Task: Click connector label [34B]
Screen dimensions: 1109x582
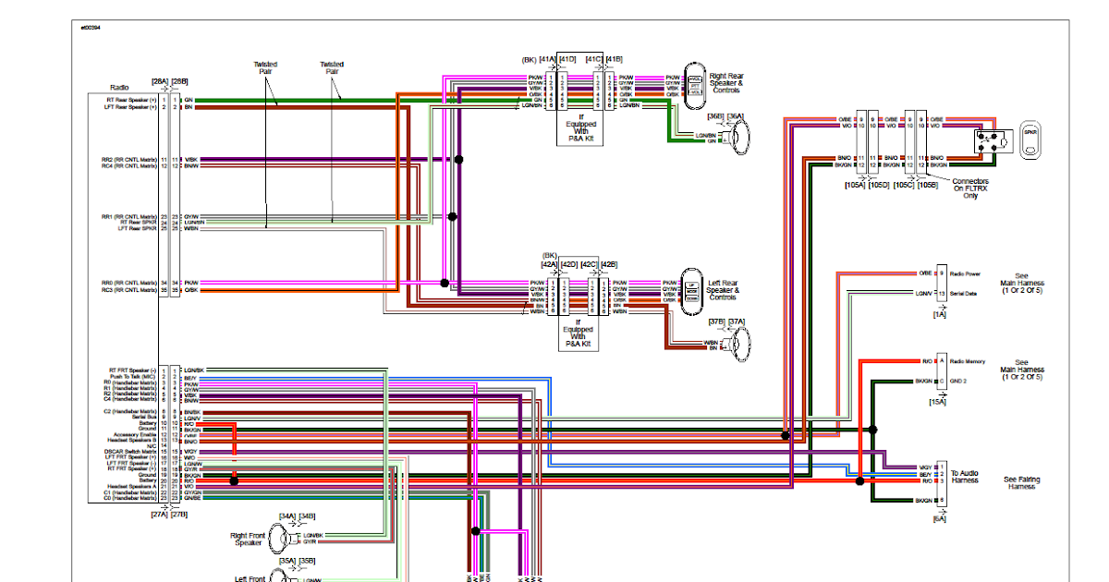Action: point(307,516)
